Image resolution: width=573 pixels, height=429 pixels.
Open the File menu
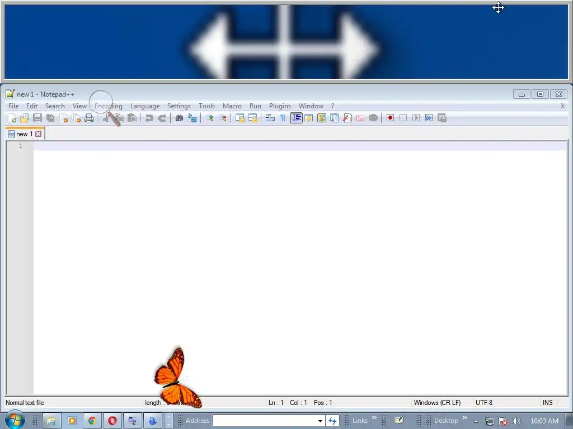(13, 106)
